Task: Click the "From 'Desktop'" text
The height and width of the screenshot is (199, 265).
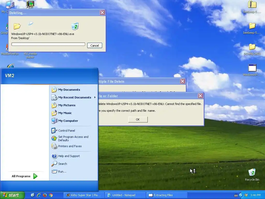Action: click(20, 38)
